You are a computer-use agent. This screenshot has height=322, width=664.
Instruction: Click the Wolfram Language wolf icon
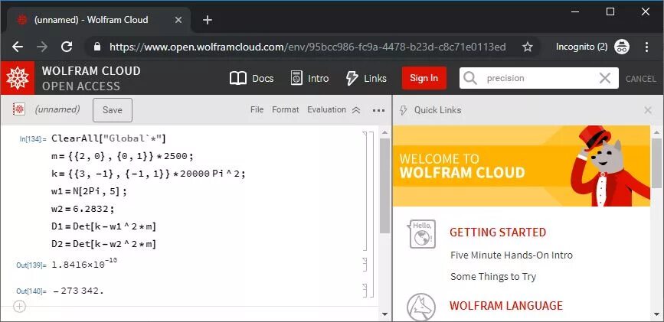[422, 307]
